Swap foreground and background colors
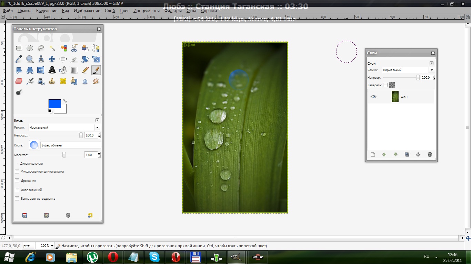The width and height of the screenshot is (471, 264). tap(65, 101)
